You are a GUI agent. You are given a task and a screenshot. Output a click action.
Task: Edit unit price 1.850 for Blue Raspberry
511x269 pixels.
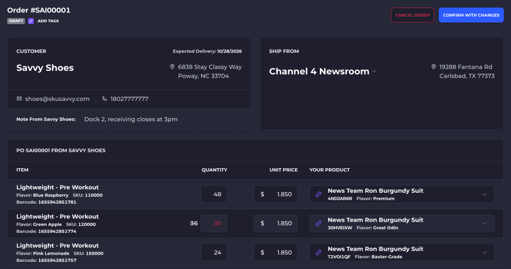pos(275,194)
